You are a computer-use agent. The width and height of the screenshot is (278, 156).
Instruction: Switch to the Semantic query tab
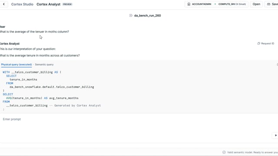(44, 65)
